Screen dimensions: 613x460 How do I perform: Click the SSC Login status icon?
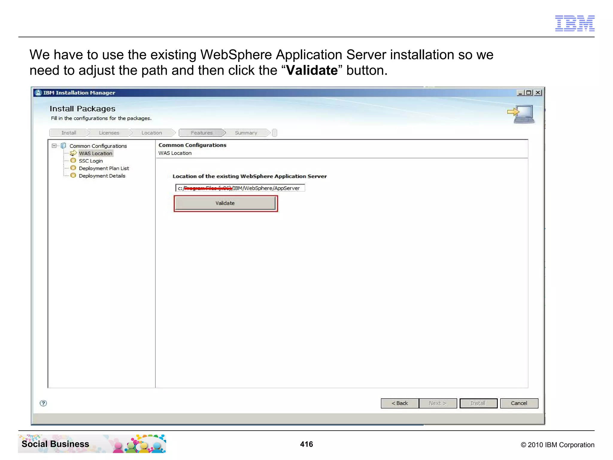click(x=73, y=161)
